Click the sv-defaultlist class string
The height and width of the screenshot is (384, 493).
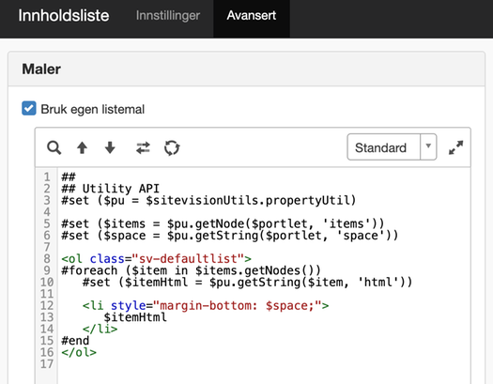click(x=188, y=259)
